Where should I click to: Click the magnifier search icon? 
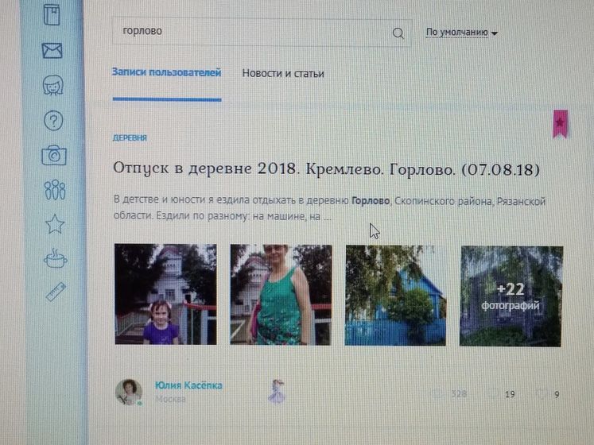pos(398,33)
